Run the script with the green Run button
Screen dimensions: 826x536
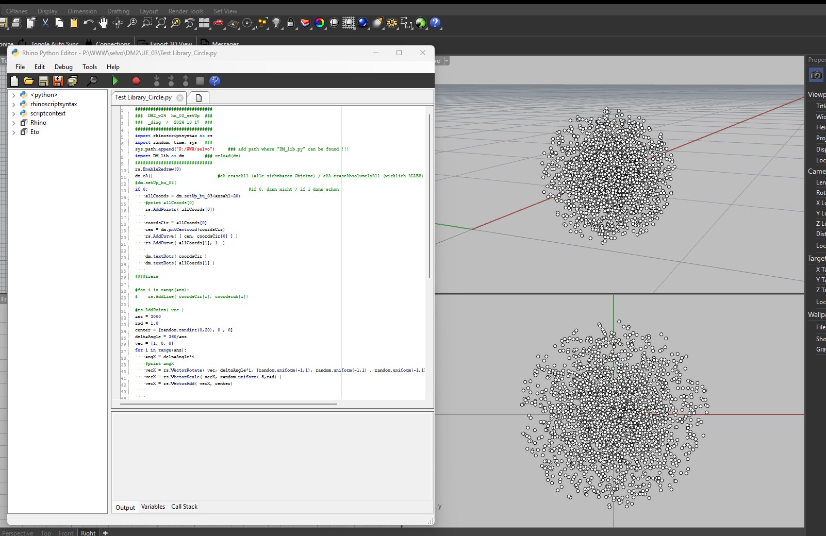click(115, 81)
